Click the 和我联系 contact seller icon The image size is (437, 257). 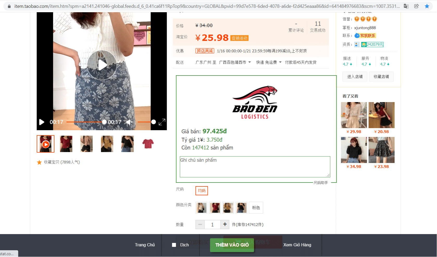[x=365, y=36]
